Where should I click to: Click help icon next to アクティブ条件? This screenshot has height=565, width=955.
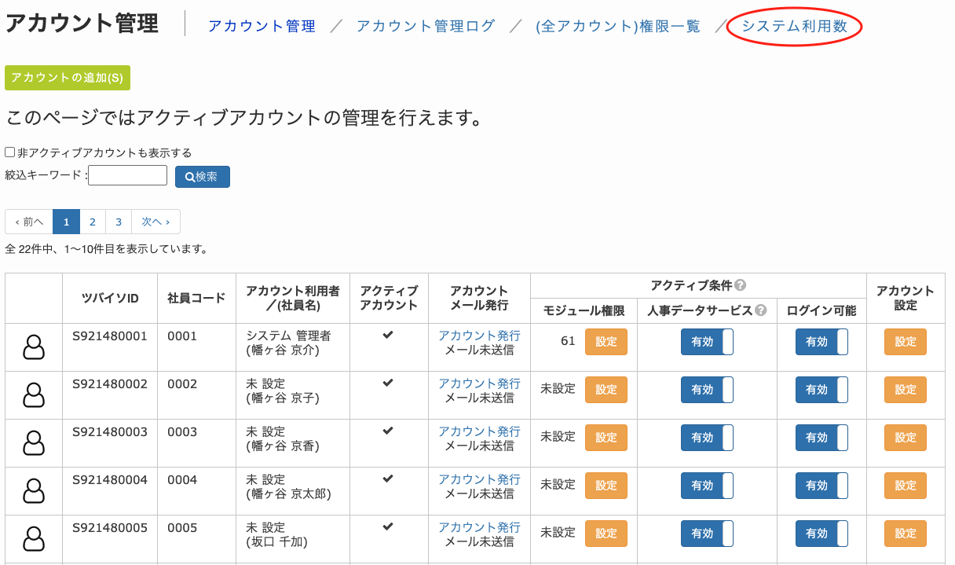click(740, 285)
